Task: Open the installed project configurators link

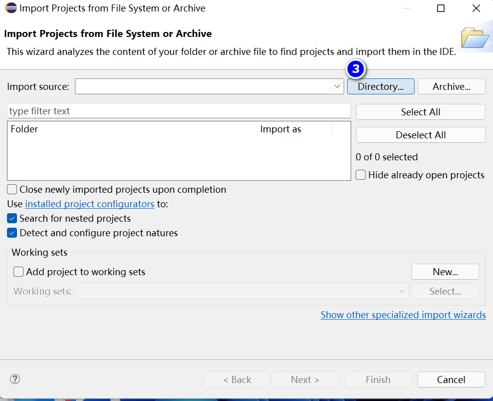Action: pyautogui.click(x=89, y=204)
